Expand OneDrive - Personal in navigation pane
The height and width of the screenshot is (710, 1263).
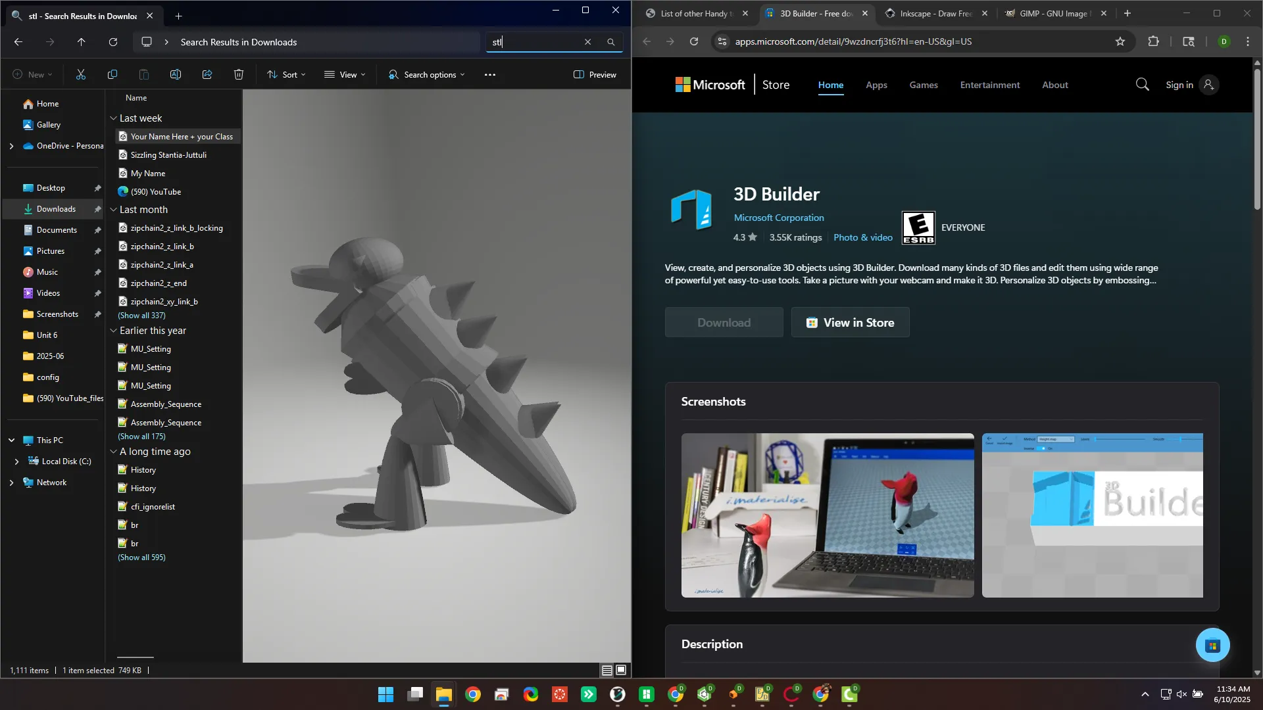11,146
